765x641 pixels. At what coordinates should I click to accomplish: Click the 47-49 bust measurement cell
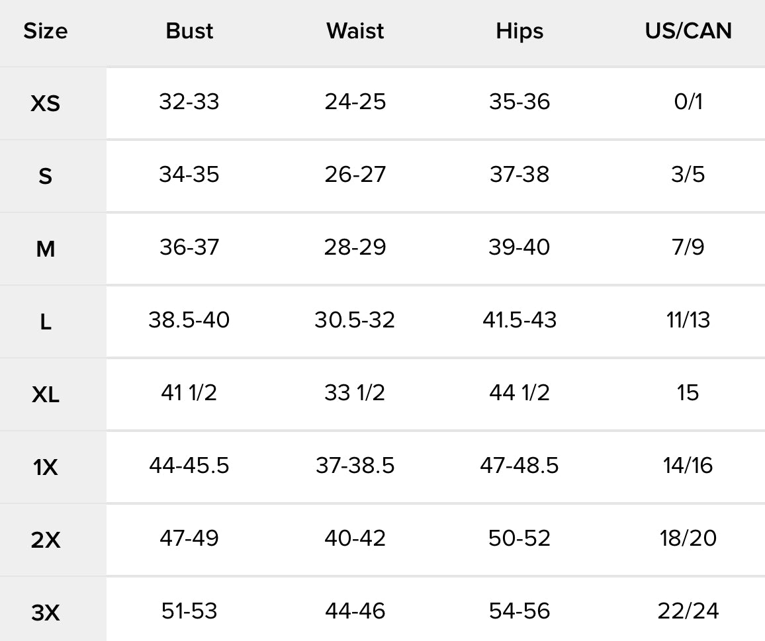coord(189,538)
